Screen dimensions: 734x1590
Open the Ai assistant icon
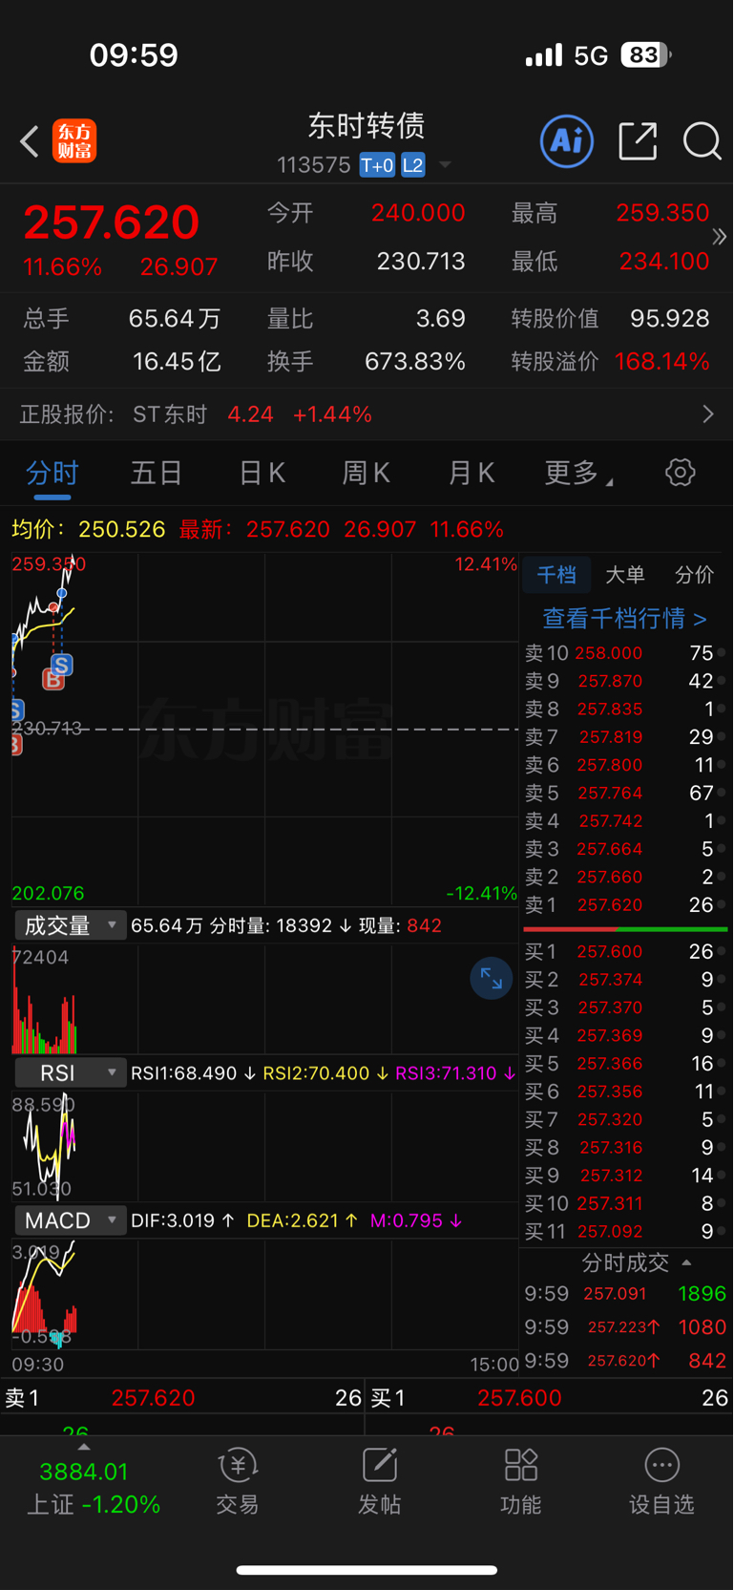tap(567, 141)
